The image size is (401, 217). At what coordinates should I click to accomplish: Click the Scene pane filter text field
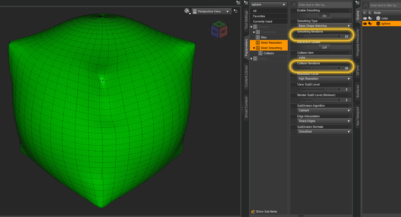385,5
